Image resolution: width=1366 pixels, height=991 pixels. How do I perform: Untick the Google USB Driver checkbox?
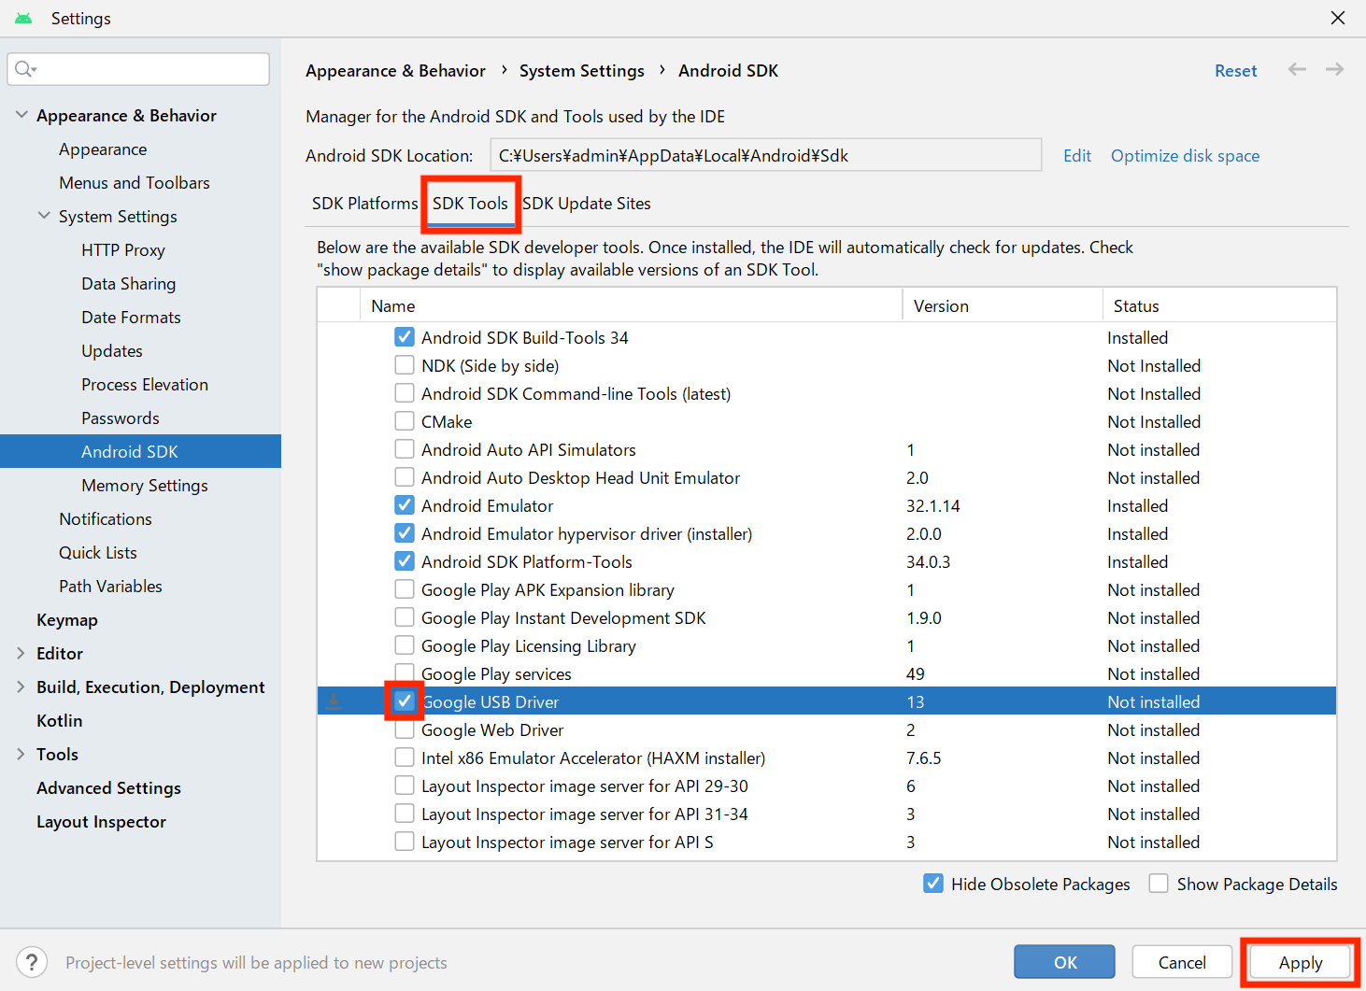click(x=405, y=701)
